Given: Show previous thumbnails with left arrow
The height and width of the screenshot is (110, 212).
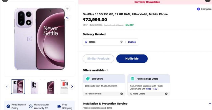Looking at the screenshot, I should [7, 87].
